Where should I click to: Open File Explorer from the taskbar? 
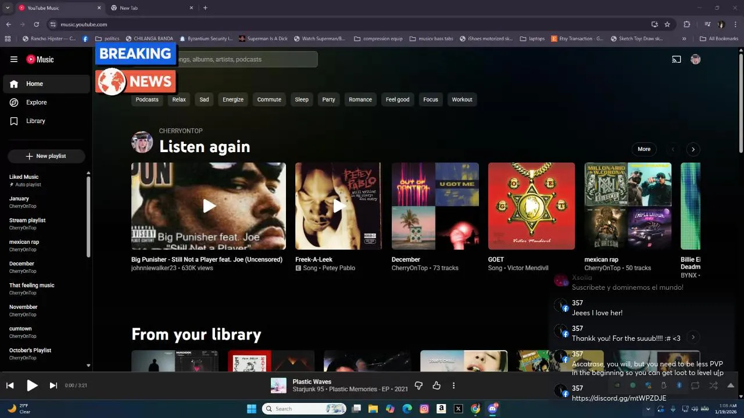click(x=373, y=409)
